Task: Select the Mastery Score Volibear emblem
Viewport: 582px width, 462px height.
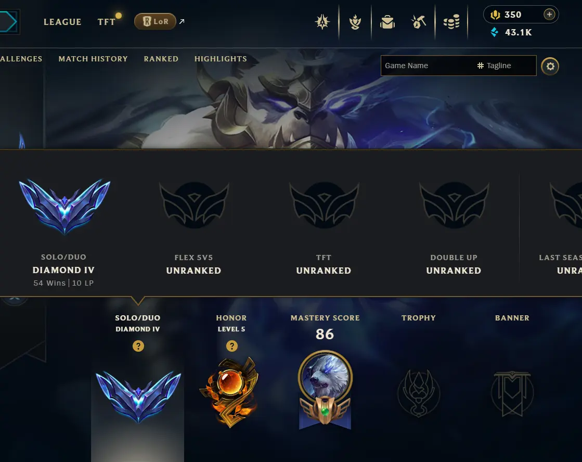Action: (x=325, y=390)
